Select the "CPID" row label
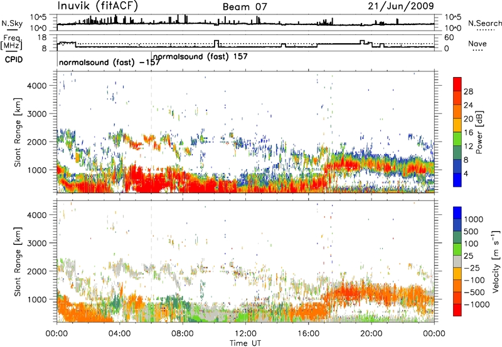 click(x=14, y=60)
